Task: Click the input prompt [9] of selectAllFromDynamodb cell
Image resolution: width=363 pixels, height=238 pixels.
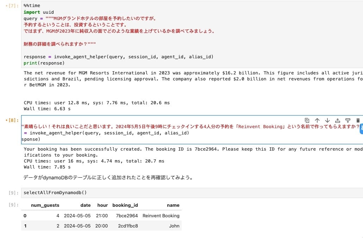Action: point(13,193)
